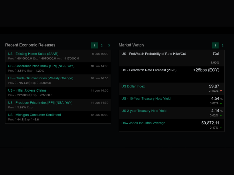Click the 50,872.11 Dow Jones value
The width and height of the screenshot is (234, 175).
[x=210, y=123]
